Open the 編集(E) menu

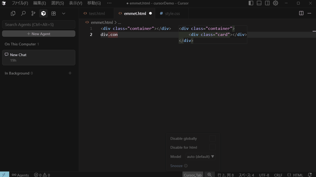pyautogui.click(x=39, y=3)
